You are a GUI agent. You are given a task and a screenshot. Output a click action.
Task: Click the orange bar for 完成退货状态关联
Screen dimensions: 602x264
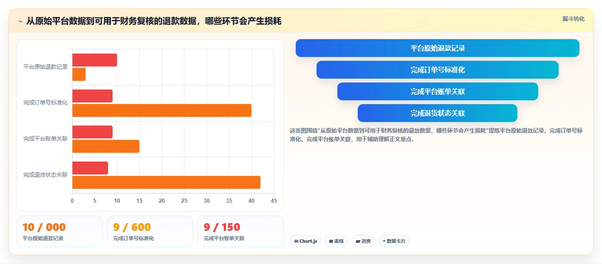click(x=166, y=182)
